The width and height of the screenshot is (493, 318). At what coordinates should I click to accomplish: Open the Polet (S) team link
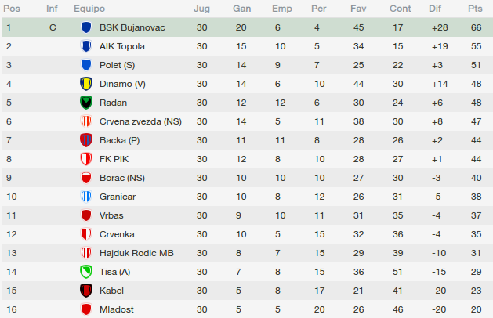click(x=117, y=65)
